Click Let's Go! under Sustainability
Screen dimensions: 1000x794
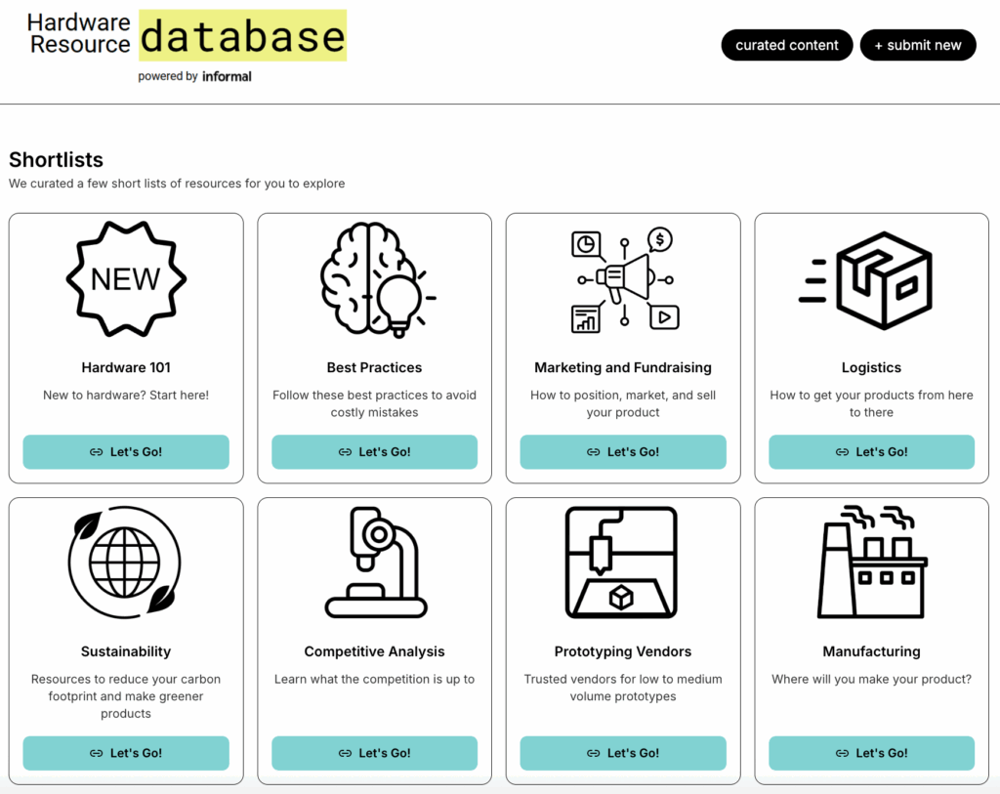tap(125, 753)
